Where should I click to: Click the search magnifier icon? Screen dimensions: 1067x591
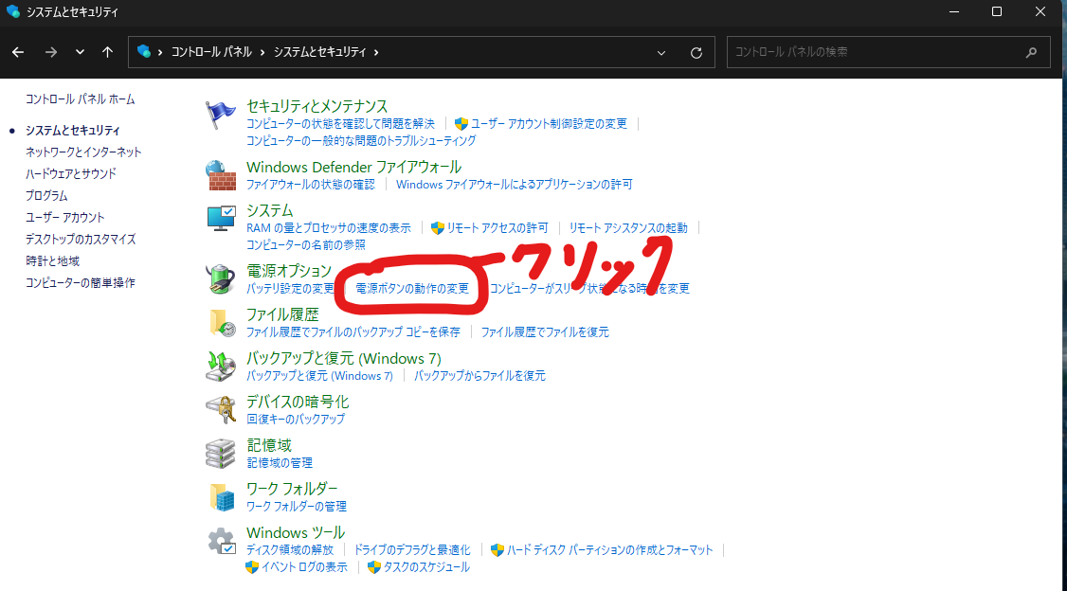[x=1032, y=52]
